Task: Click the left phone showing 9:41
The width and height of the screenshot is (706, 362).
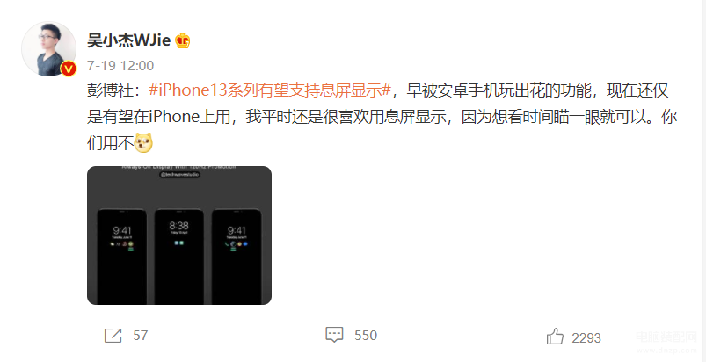Action: pos(122,257)
